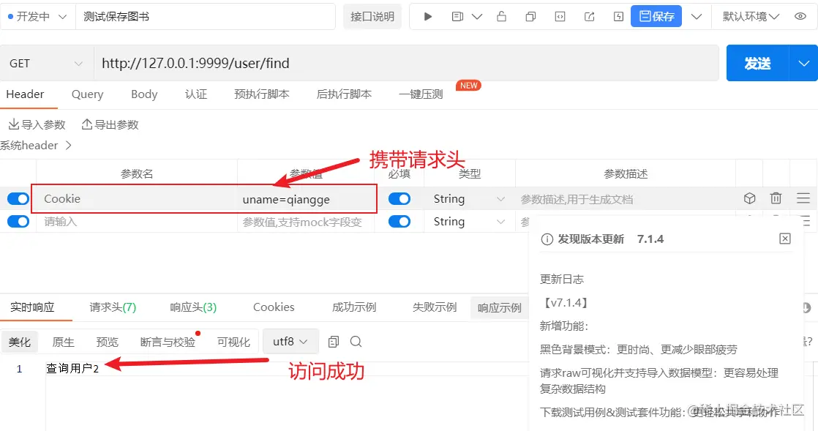Click the code view icon in the toolbar
Screen dimensions: 818x431
pyautogui.click(x=560, y=16)
